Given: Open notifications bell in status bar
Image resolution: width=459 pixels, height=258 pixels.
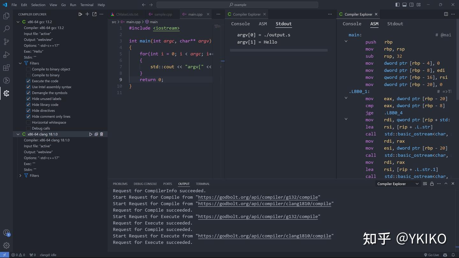Looking at the screenshot, I should pyautogui.click(x=453, y=255).
